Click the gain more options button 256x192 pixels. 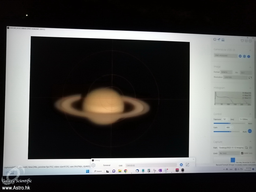[250, 131]
